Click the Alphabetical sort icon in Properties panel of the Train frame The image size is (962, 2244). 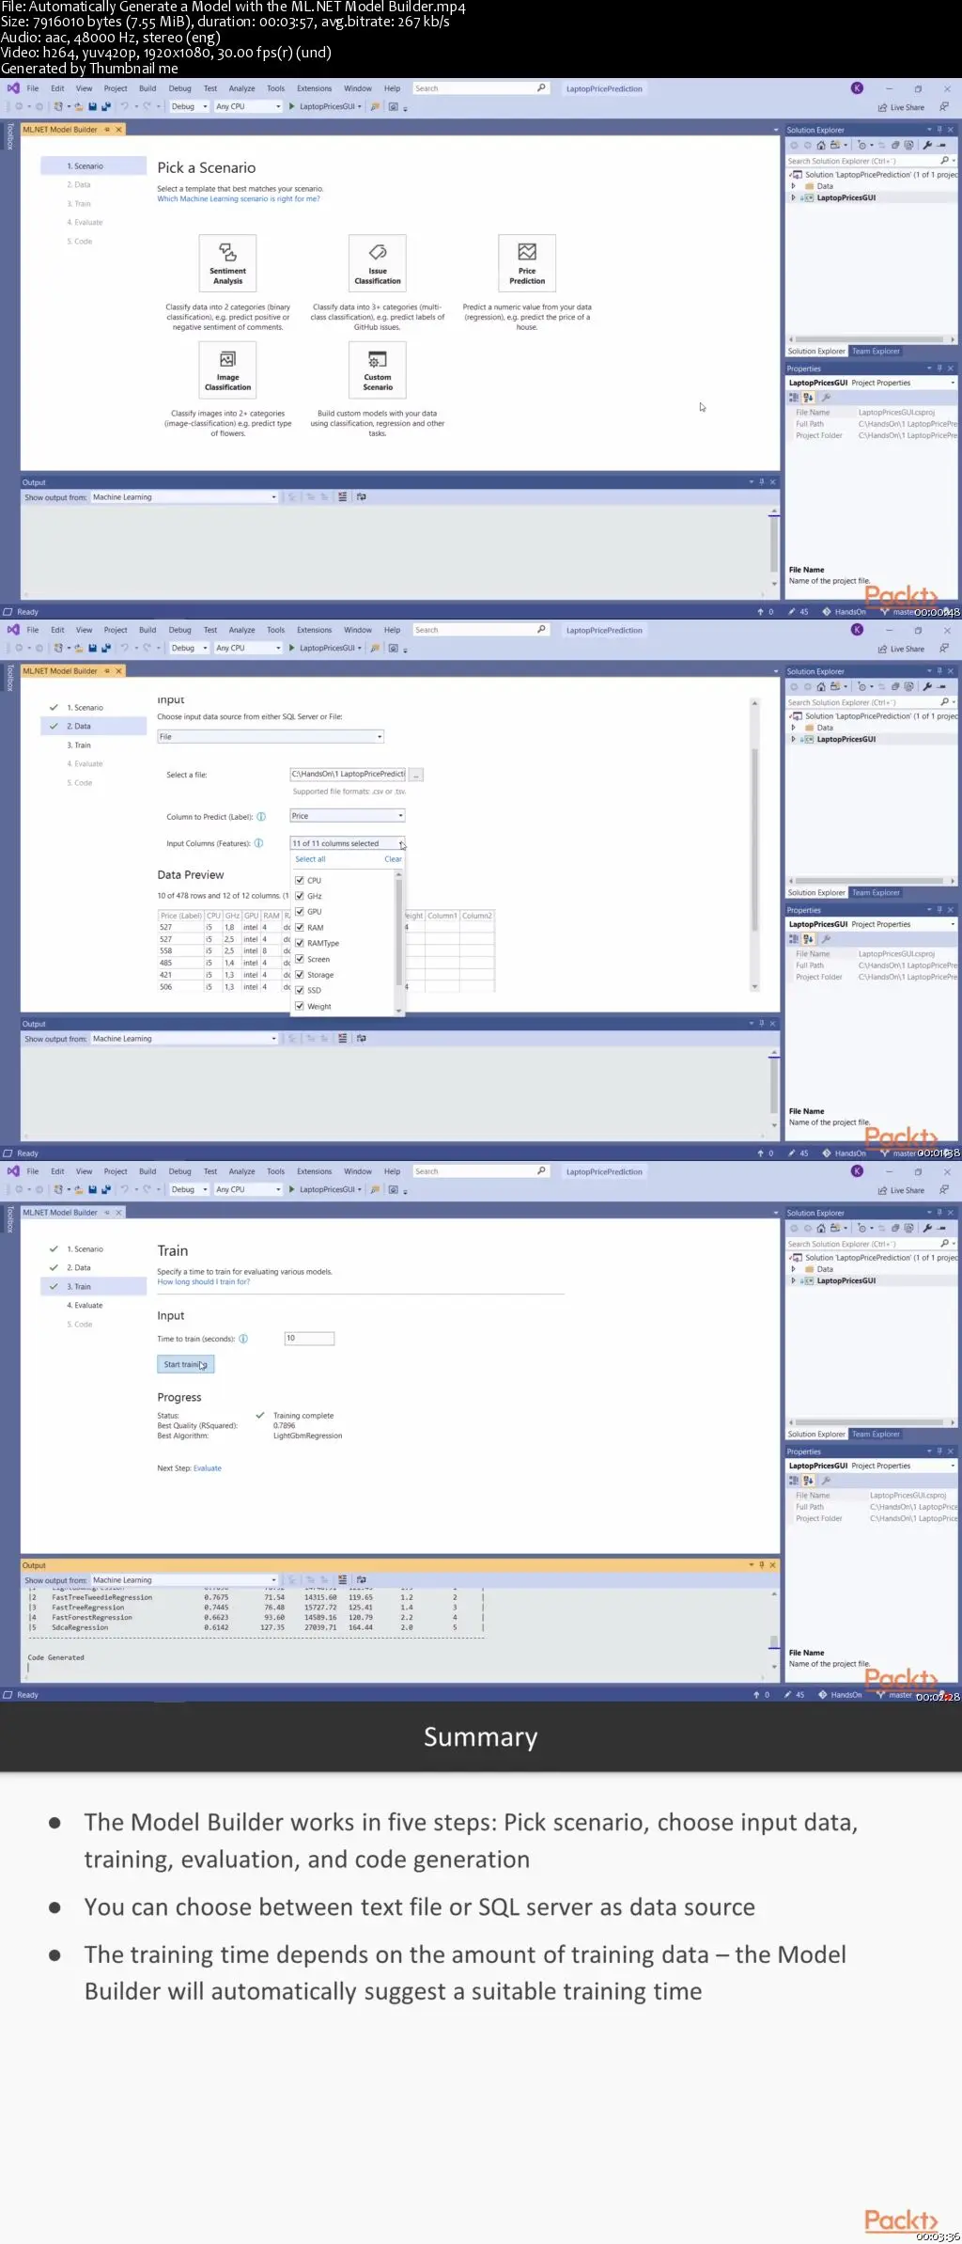(x=808, y=1481)
